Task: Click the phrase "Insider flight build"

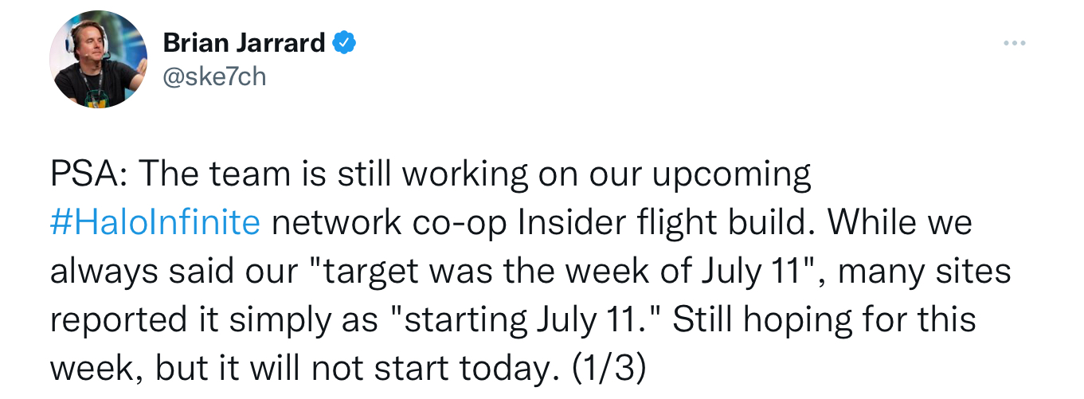Action: coord(667,223)
